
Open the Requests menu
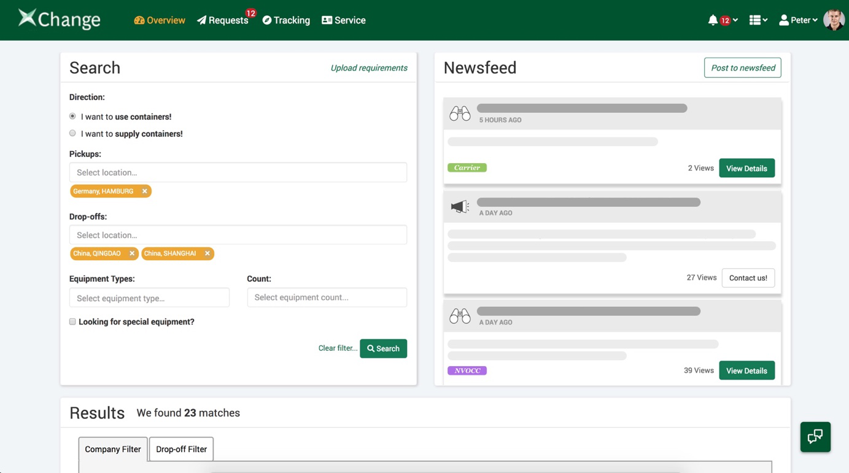coord(223,20)
